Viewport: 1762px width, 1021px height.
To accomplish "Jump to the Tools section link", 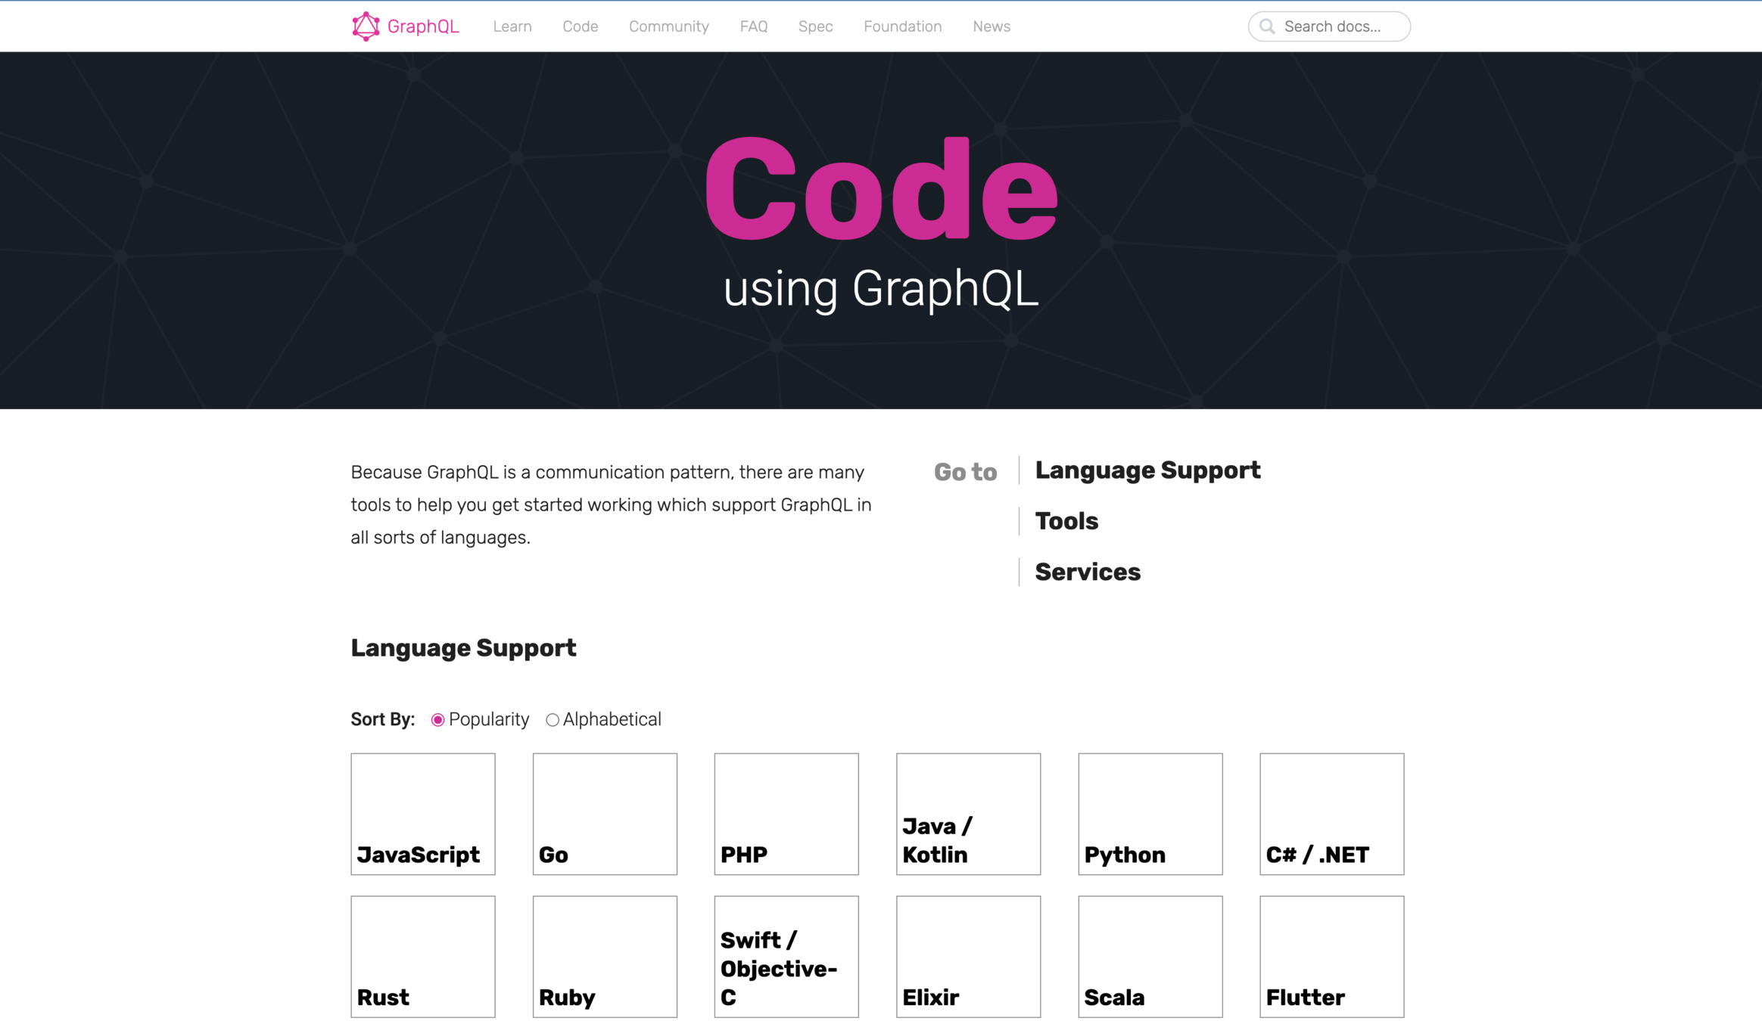I will coord(1066,521).
